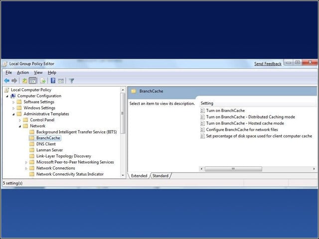Select 'Turn on BranchCache - Hosted cache mode'
Screen dimensions: 319x239
245,123
